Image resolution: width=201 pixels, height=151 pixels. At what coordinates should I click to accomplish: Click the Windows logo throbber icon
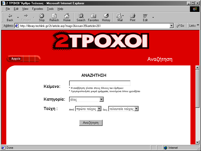click(x=194, y=9)
